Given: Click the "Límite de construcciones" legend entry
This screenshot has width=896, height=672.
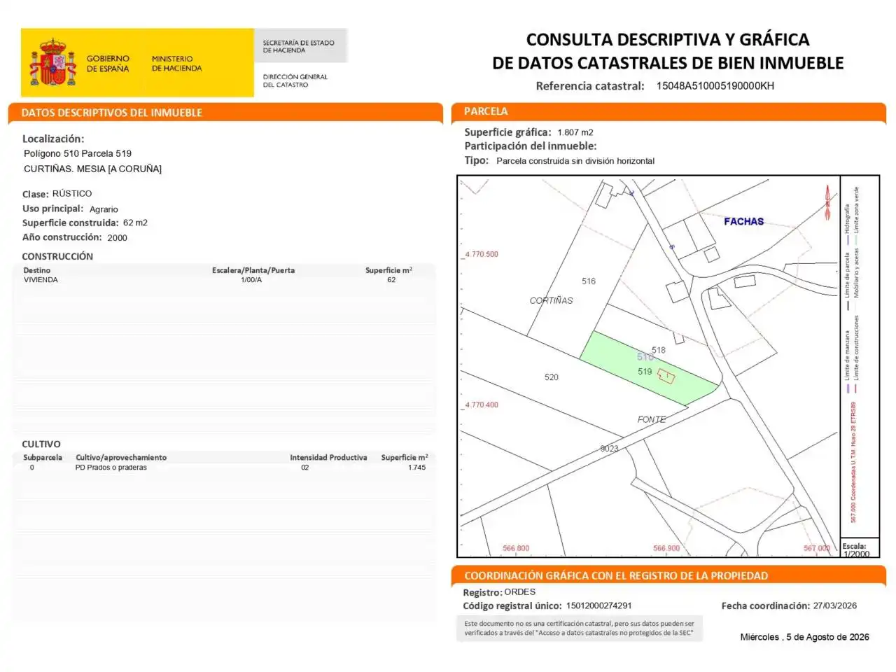Looking at the screenshot, I should [x=856, y=348].
